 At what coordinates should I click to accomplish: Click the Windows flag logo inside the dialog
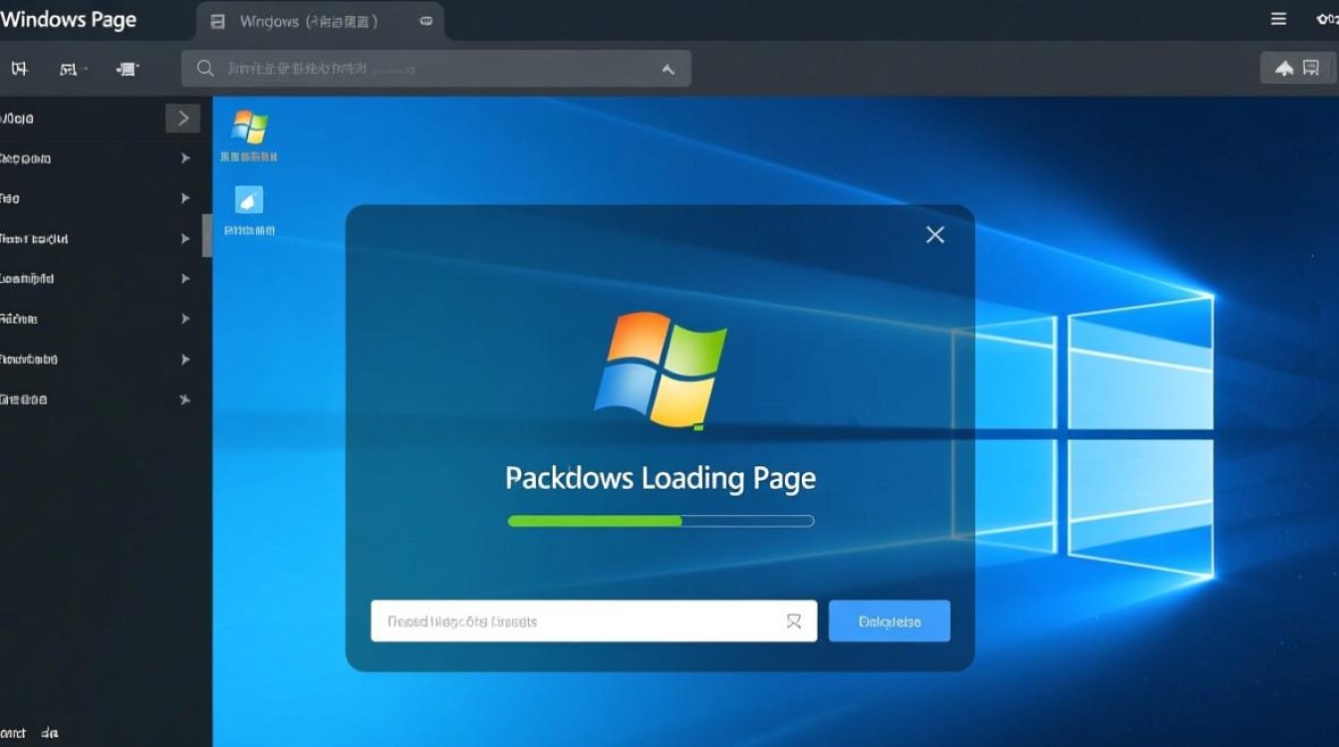point(659,371)
